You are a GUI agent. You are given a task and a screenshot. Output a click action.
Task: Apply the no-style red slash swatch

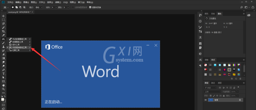tap(206, 65)
